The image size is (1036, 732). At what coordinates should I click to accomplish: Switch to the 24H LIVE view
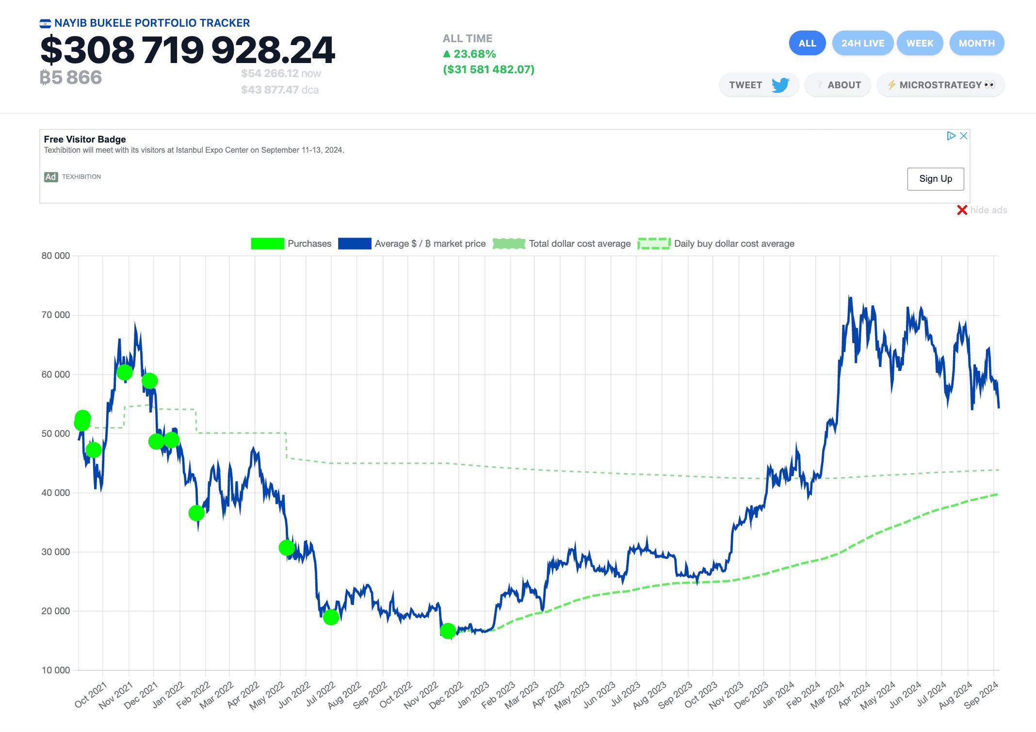tap(862, 43)
